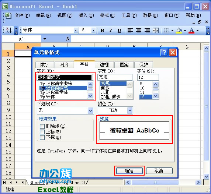
Task: Open the dialog's question mark help
Action: tap(164, 53)
